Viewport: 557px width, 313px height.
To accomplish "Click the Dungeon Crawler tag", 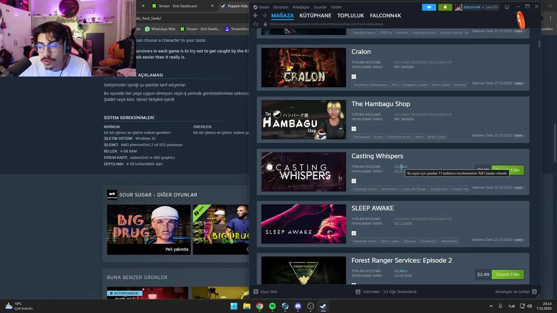I will click(x=415, y=85).
